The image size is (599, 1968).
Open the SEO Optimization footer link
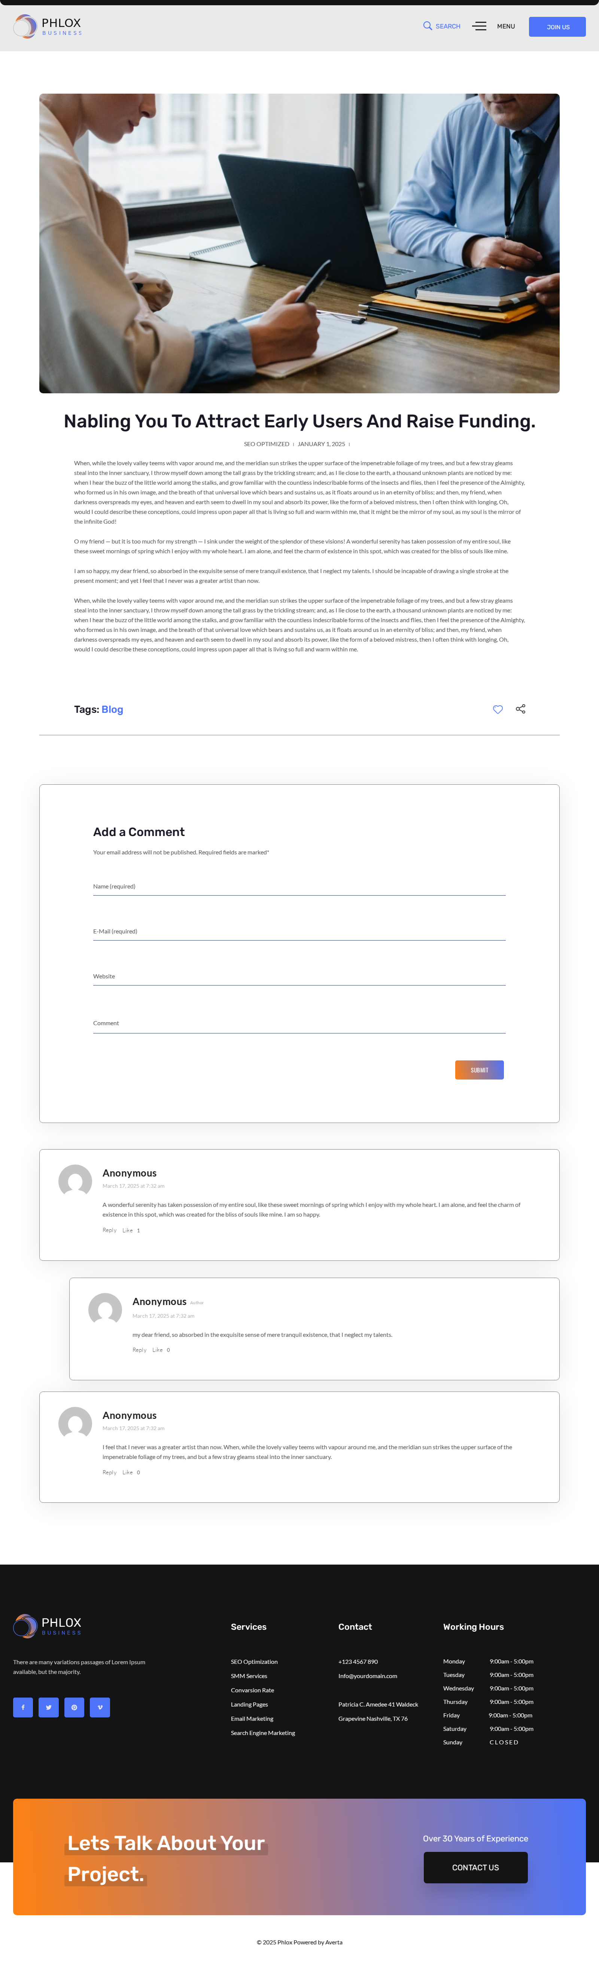[255, 1662]
